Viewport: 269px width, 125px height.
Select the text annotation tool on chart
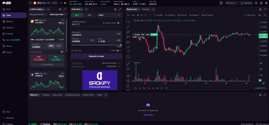coord(128,52)
